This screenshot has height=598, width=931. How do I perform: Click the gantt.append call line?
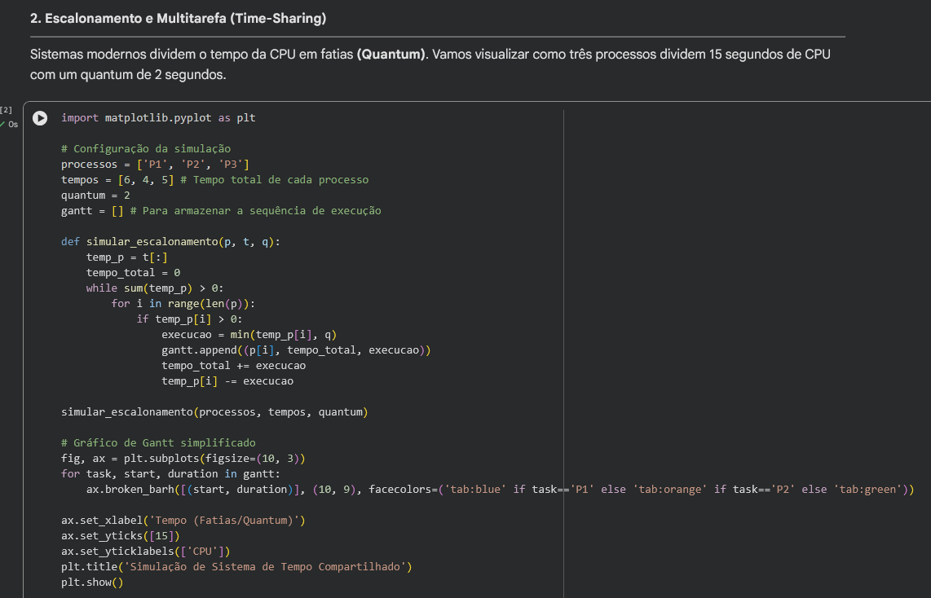295,350
